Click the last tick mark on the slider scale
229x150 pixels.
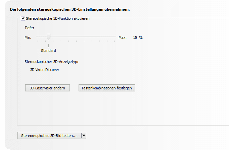pos(114,41)
